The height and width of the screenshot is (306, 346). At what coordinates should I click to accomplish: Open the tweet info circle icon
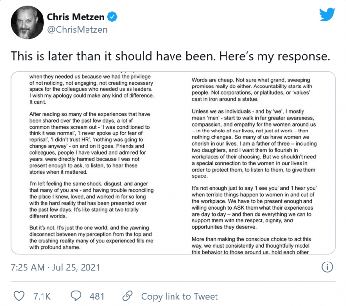tap(327, 267)
